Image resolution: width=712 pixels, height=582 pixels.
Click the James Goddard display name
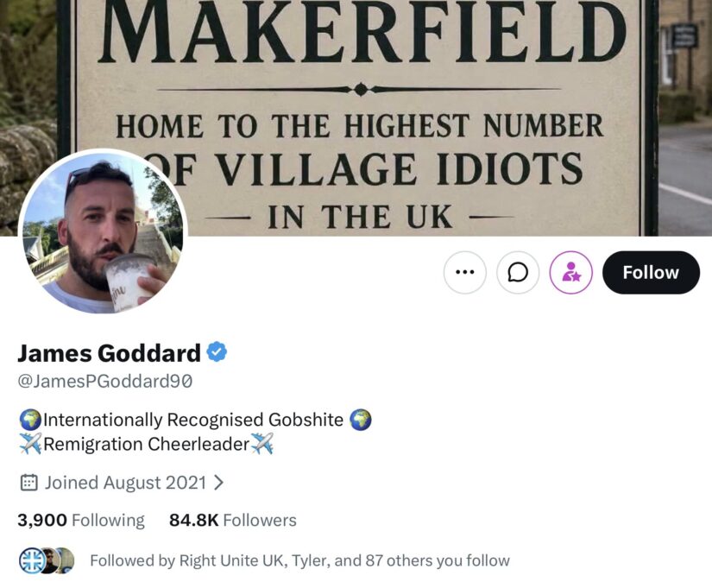(x=109, y=353)
